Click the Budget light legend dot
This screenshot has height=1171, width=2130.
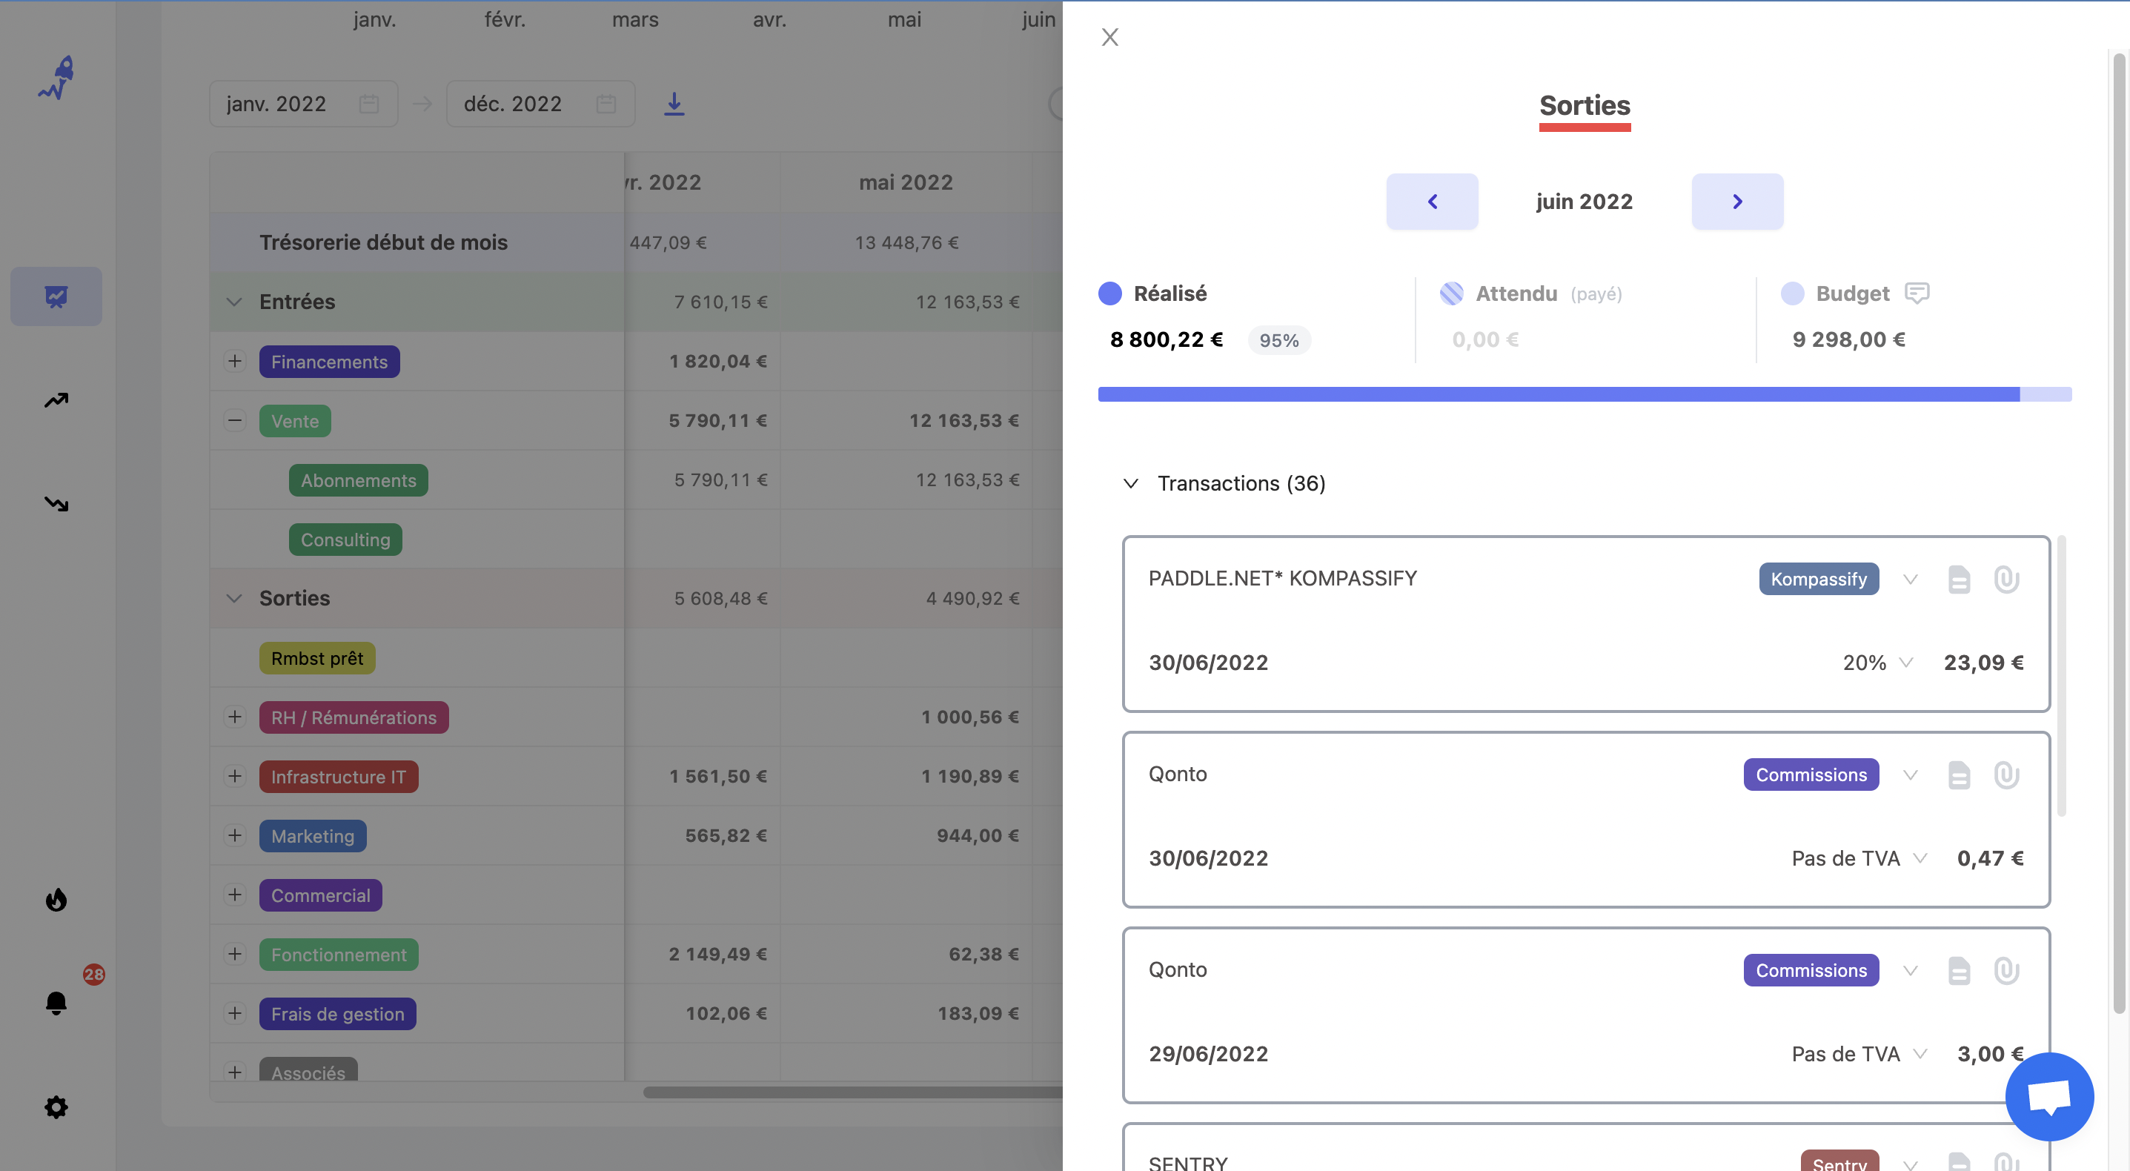pyautogui.click(x=1792, y=293)
